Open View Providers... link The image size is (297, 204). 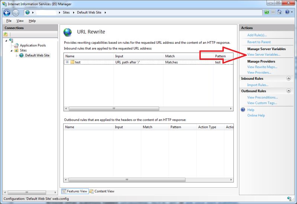(259, 72)
